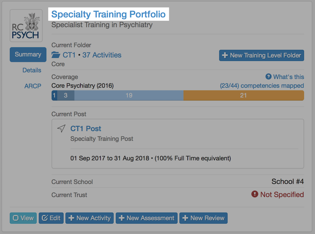Click the View button

click(23, 218)
